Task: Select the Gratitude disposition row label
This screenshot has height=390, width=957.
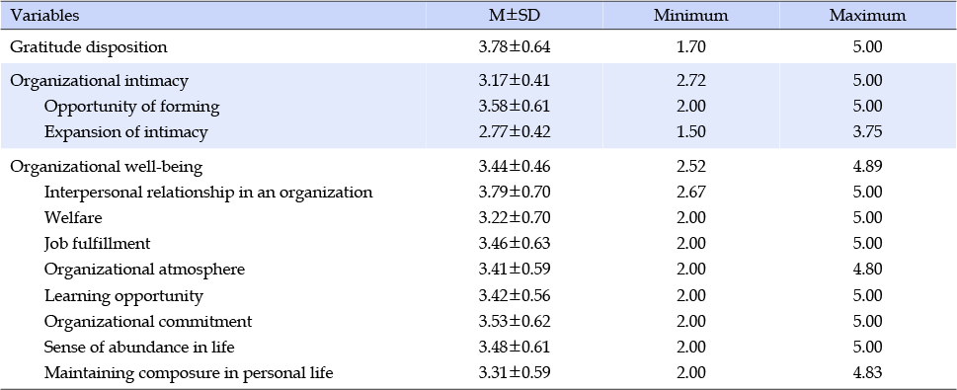Action: 89,46
